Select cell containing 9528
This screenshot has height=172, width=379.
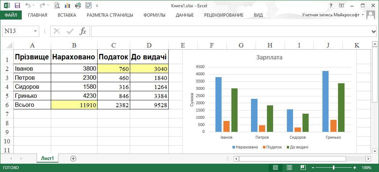coord(149,105)
